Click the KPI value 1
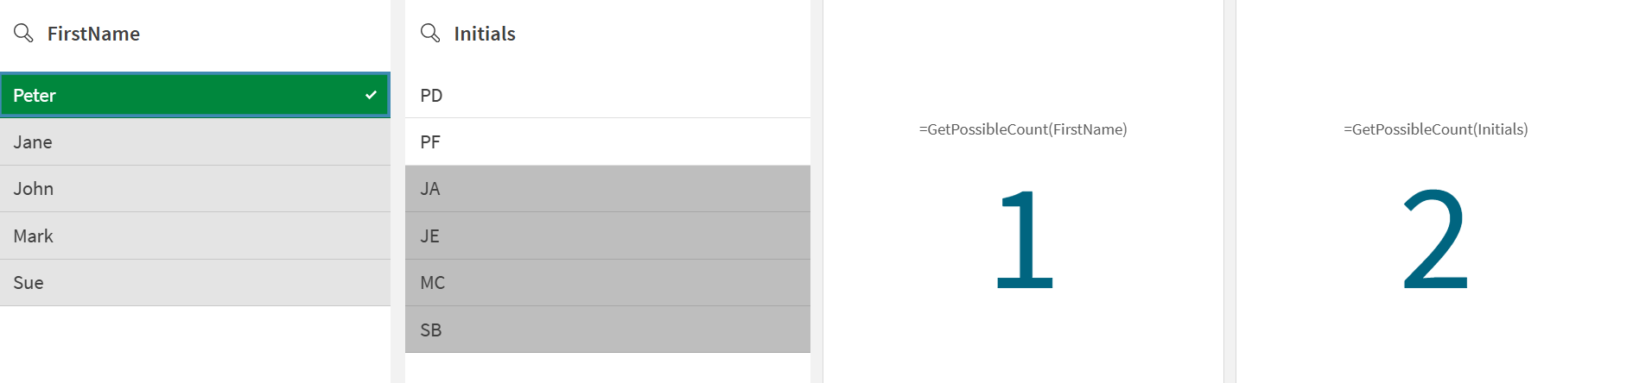1633x383 pixels. point(1024,239)
